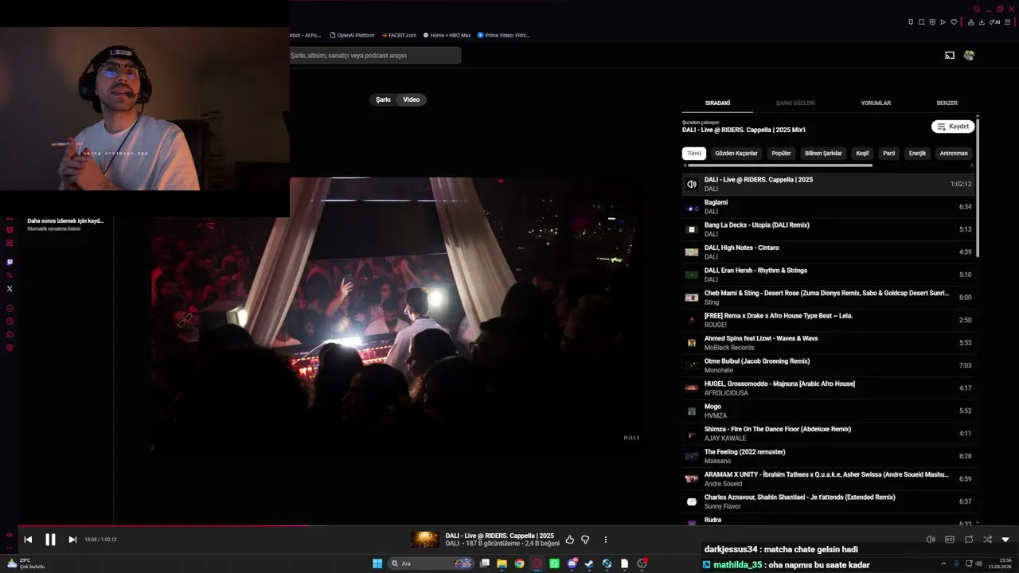Open the now-playing album thumbnail in player bar
The width and height of the screenshot is (1019, 573).
point(425,540)
